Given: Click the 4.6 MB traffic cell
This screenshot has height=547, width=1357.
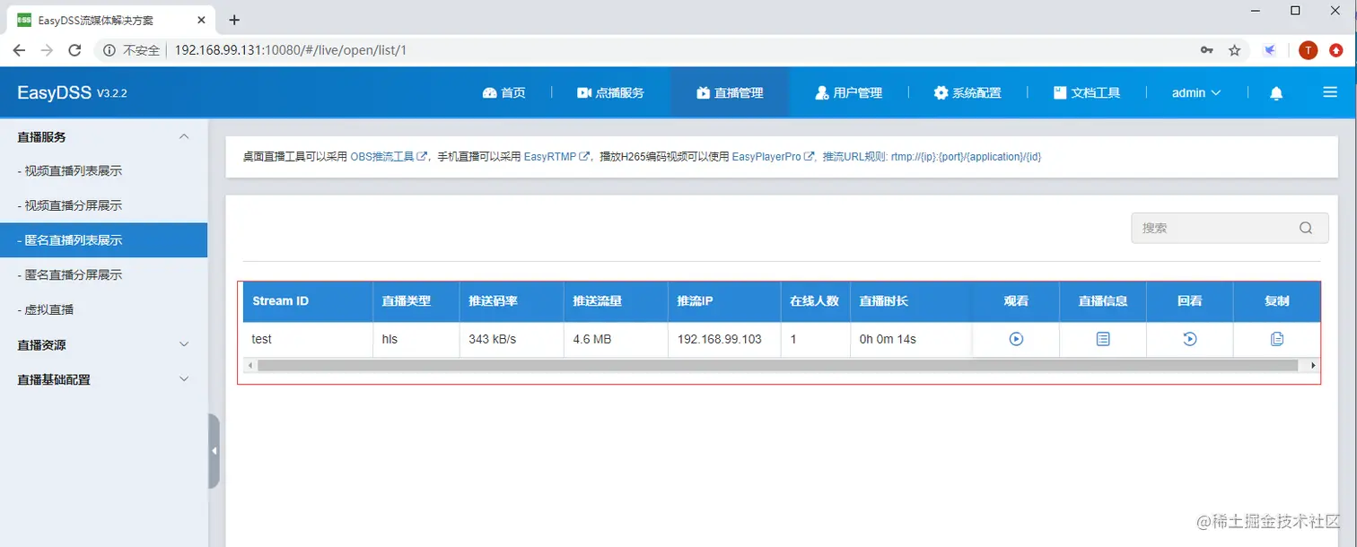Looking at the screenshot, I should point(617,340).
